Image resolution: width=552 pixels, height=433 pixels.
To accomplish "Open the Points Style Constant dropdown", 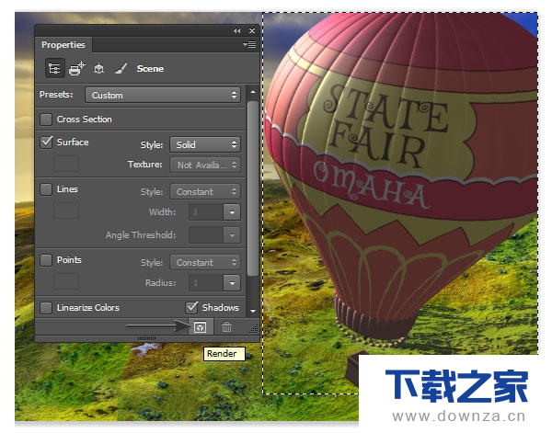I will click(x=205, y=262).
